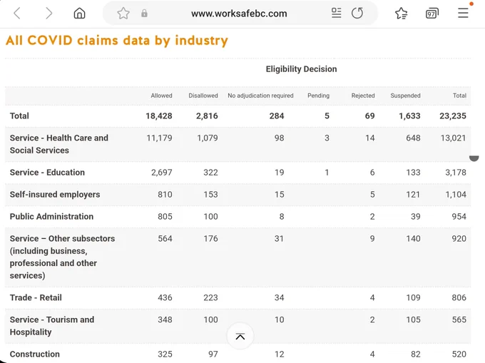Select Health Care suspended value 648
The height and width of the screenshot is (363, 485).
coord(413,138)
